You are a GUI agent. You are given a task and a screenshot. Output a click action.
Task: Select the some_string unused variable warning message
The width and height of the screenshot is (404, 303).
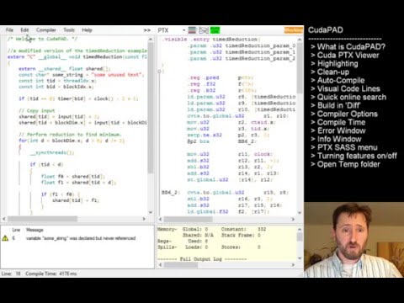[81, 238]
